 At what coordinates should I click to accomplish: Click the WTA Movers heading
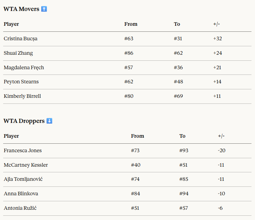click(21, 9)
